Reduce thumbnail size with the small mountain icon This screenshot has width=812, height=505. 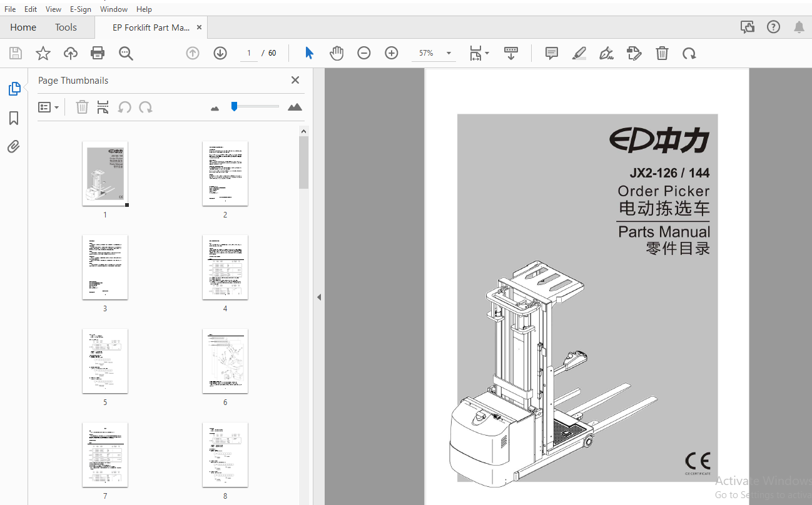click(215, 108)
